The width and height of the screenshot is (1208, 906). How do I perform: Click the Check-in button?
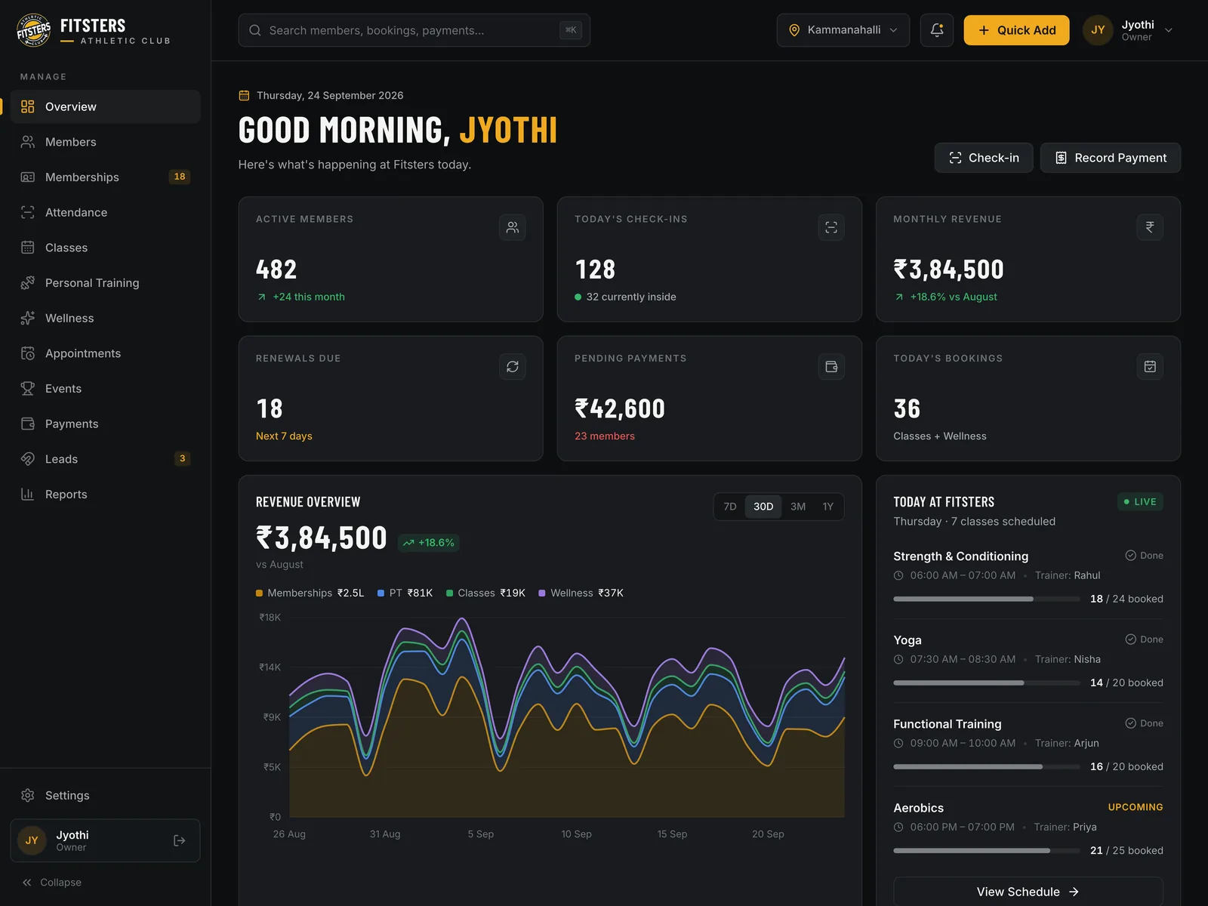tap(983, 158)
